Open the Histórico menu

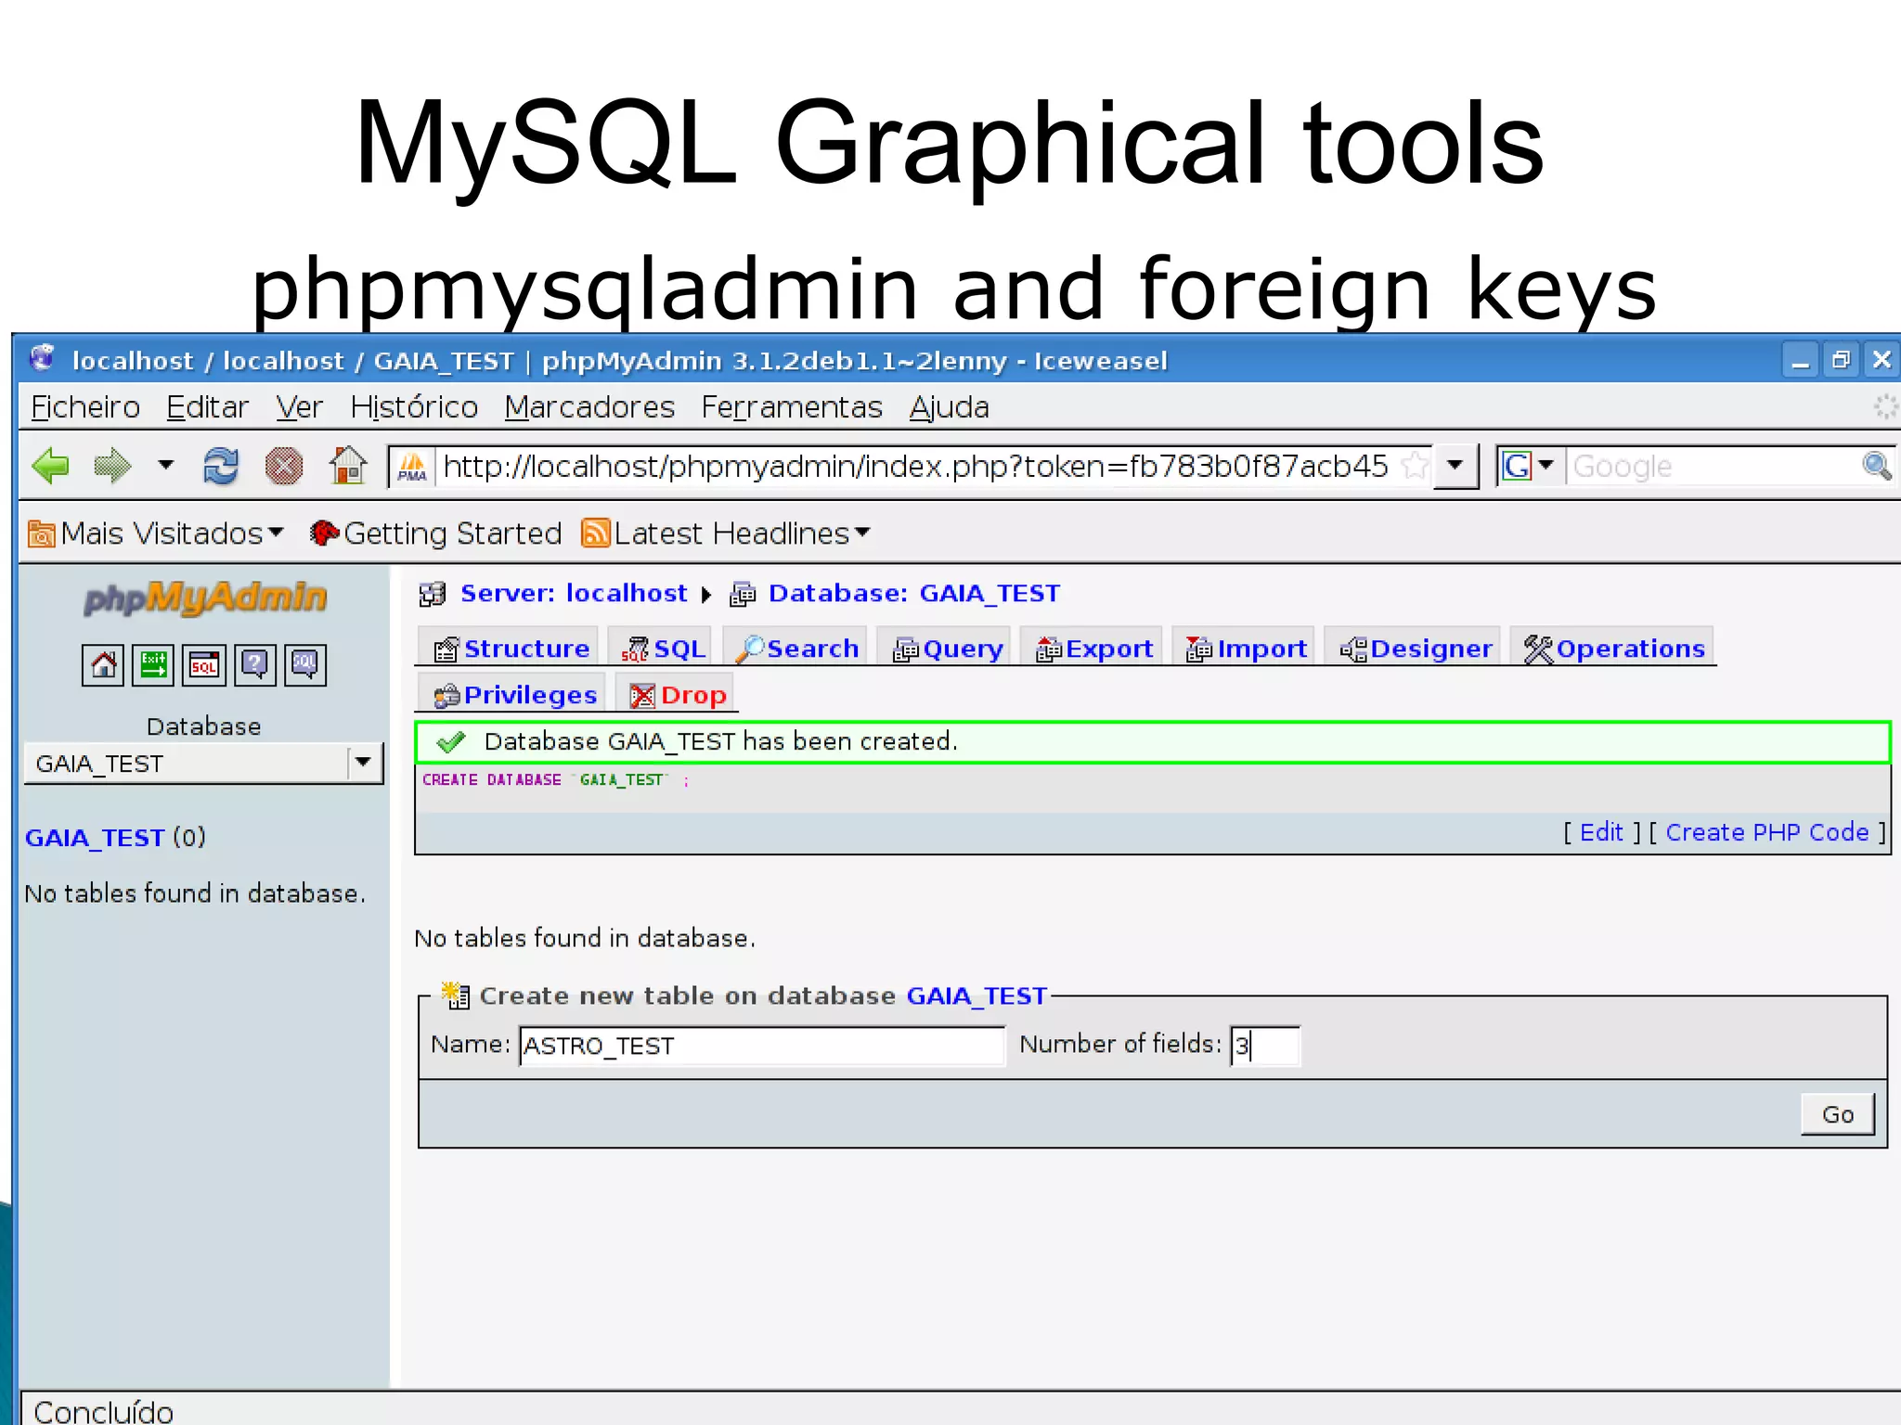click(414, 407)
